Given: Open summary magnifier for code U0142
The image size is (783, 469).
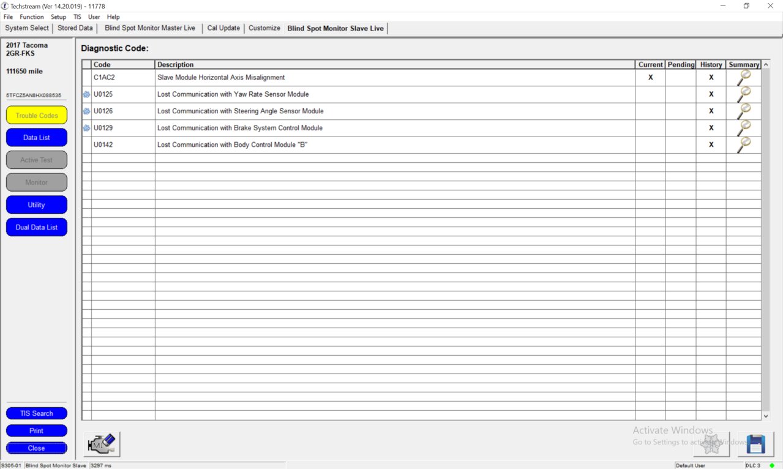Looking at the screenshot, I should pos(744,144).
